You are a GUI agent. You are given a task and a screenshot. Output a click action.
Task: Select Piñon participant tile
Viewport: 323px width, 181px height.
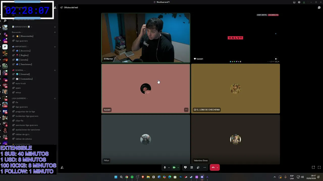146,140
